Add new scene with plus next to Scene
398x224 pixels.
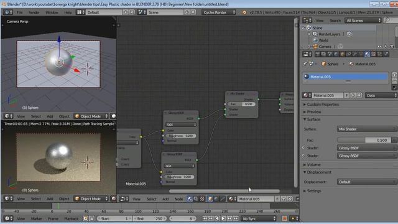click(x=187, y=12)
